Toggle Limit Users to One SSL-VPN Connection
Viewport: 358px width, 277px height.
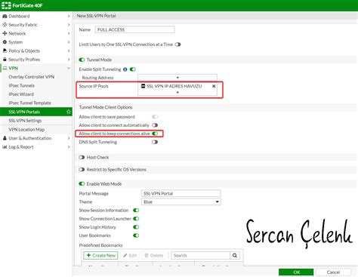(177, 45)
